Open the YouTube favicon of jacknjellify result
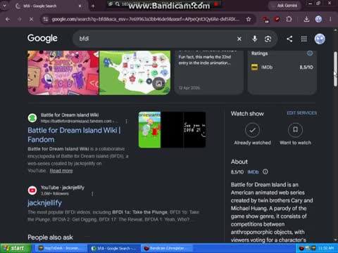 pyautogui.click(x=32, y=190)
